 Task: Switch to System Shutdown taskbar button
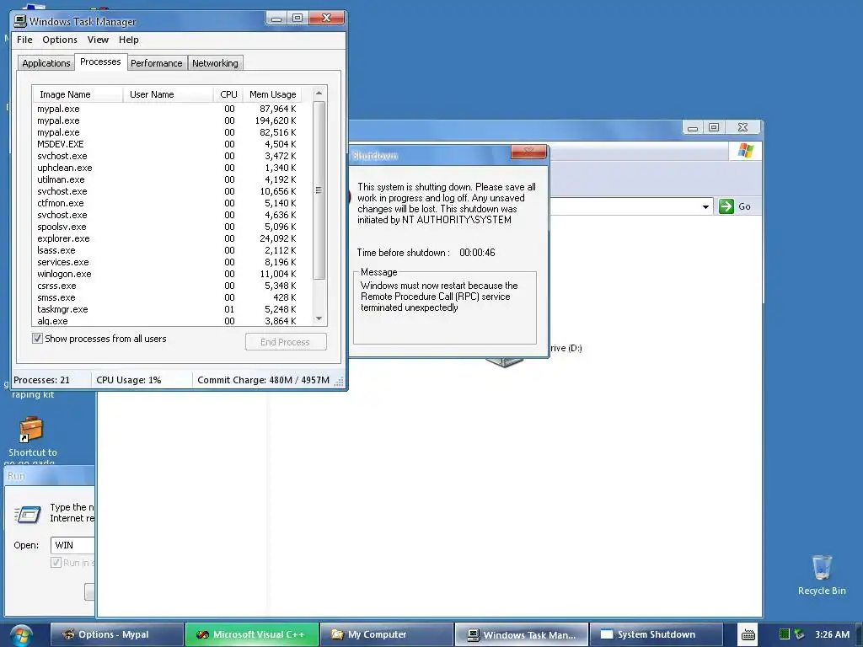click(656, 634)
